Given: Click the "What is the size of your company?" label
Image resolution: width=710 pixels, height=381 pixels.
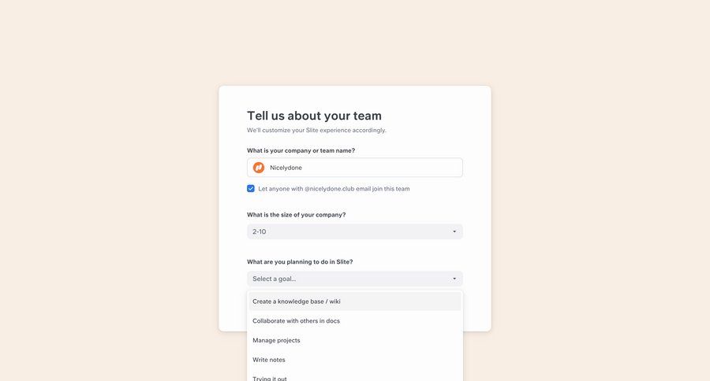Looking at the screenshot, I should tap(296, 215).
